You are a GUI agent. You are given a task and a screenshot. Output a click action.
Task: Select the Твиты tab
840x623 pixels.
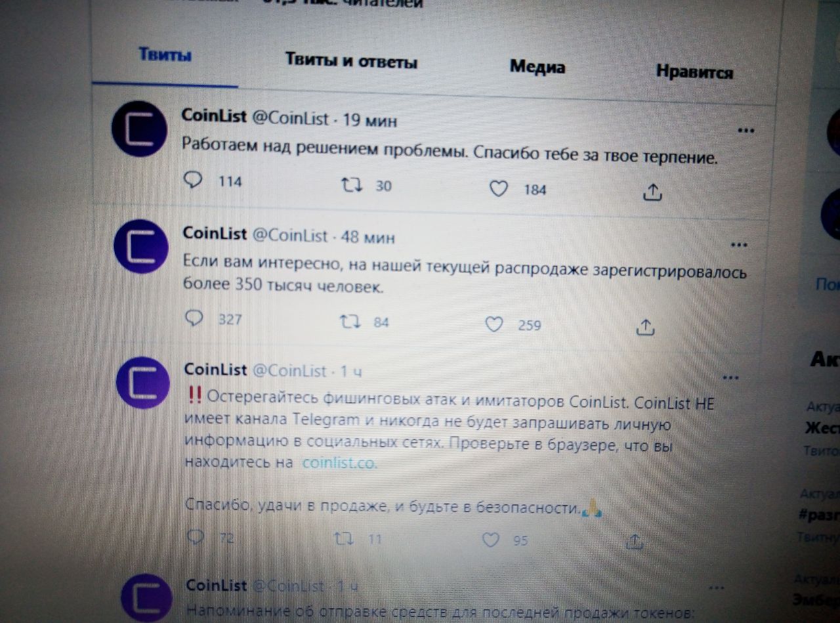point(165,55)
